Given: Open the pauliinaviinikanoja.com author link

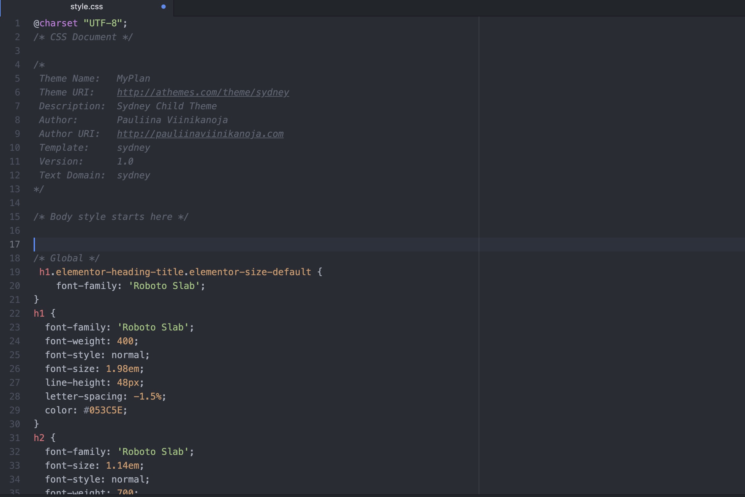Looking at the screenshot, I should click(200, 134).
